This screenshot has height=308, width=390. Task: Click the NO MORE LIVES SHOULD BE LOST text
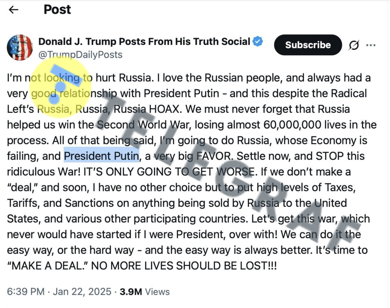click(x=184, y=266)
